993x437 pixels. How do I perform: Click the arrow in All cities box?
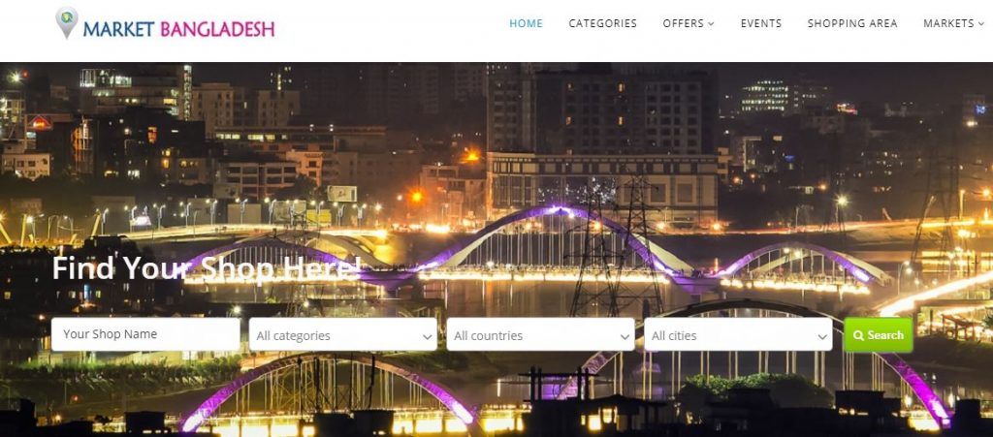pyautogui.click(x=822, y=337)
